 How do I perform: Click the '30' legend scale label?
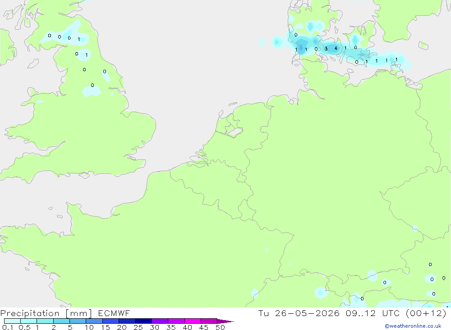[x=155, y=327]
